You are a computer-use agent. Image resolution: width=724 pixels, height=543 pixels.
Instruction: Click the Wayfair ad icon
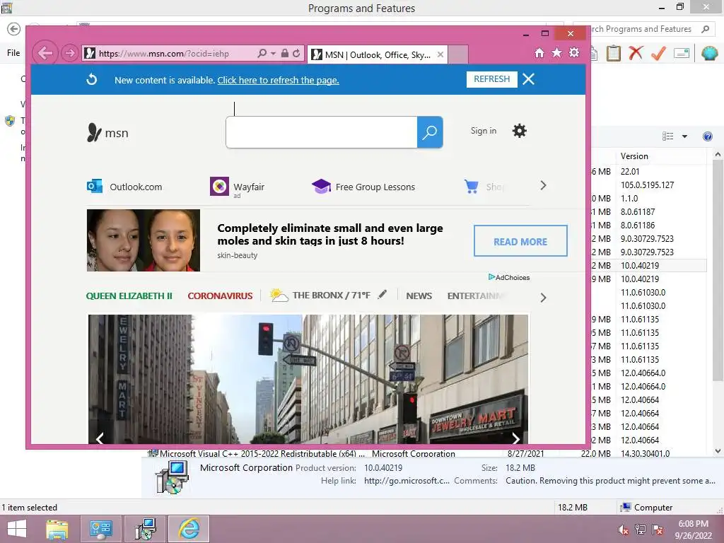[x=219, y=187]
